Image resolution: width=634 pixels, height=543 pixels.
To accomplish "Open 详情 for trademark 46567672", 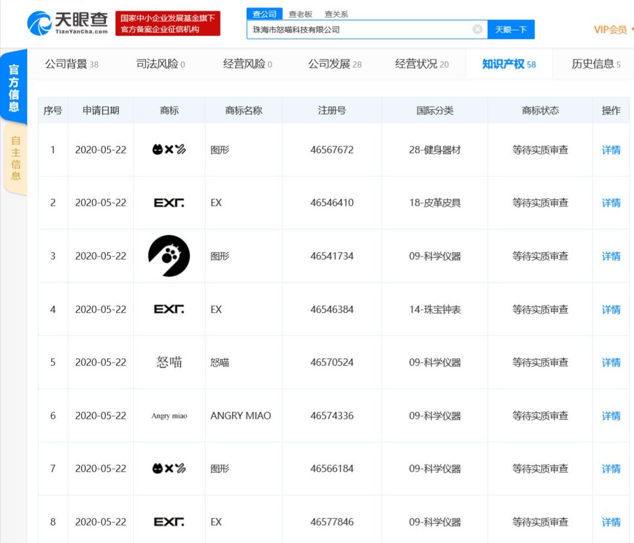I will point(610,150).
